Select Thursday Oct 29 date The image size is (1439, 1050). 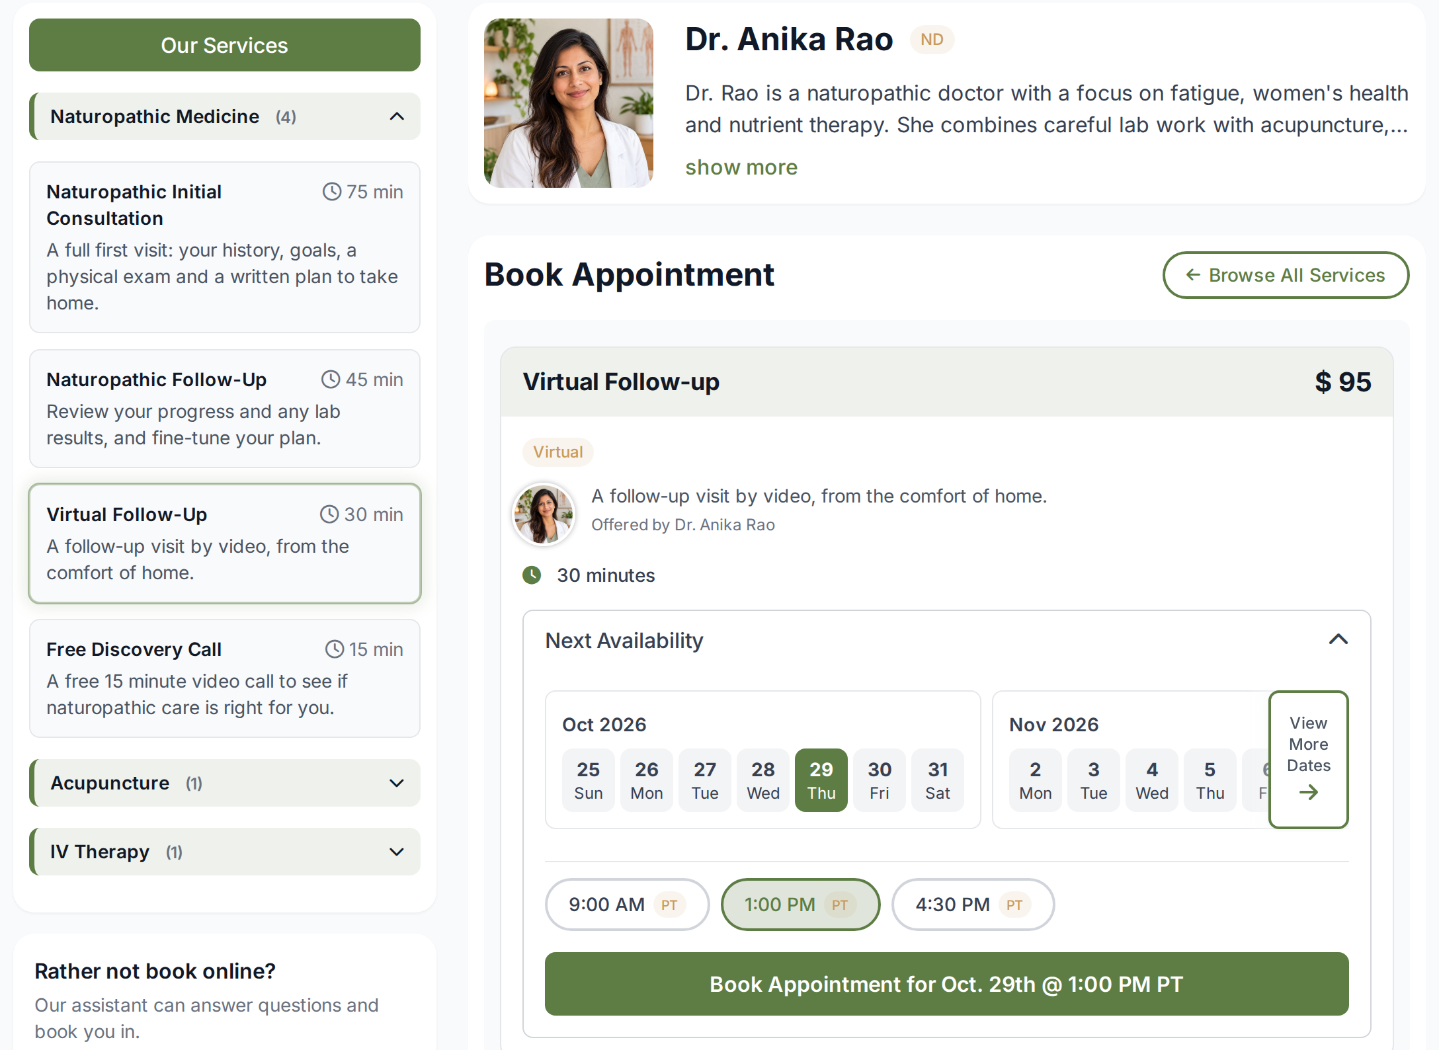(x=821, y=780)
